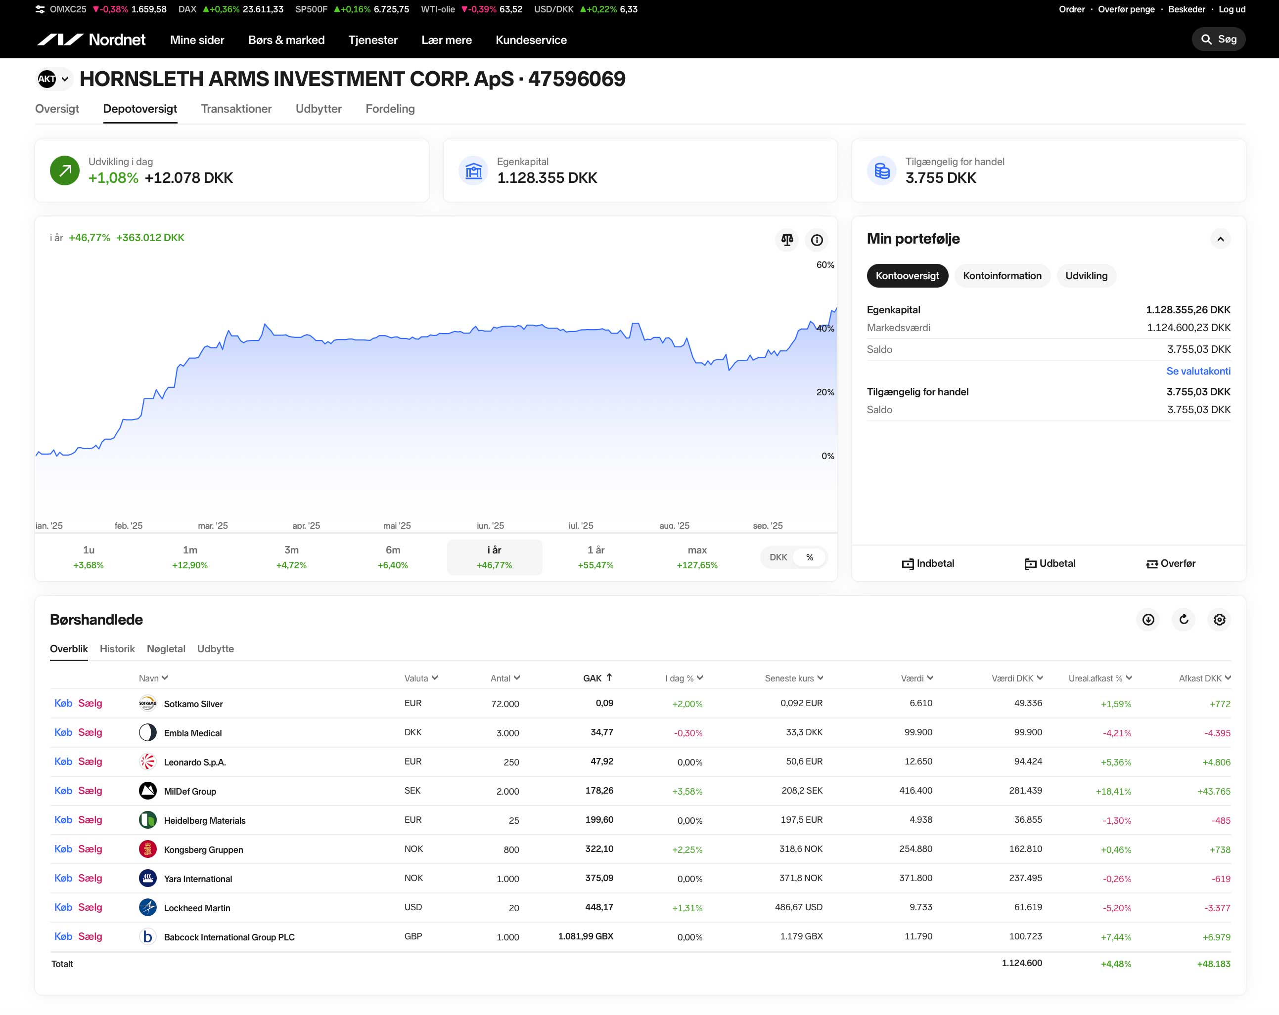Click Sælg for Embla Medical
Screen dimensions: 1279x1015
point(90,732)
